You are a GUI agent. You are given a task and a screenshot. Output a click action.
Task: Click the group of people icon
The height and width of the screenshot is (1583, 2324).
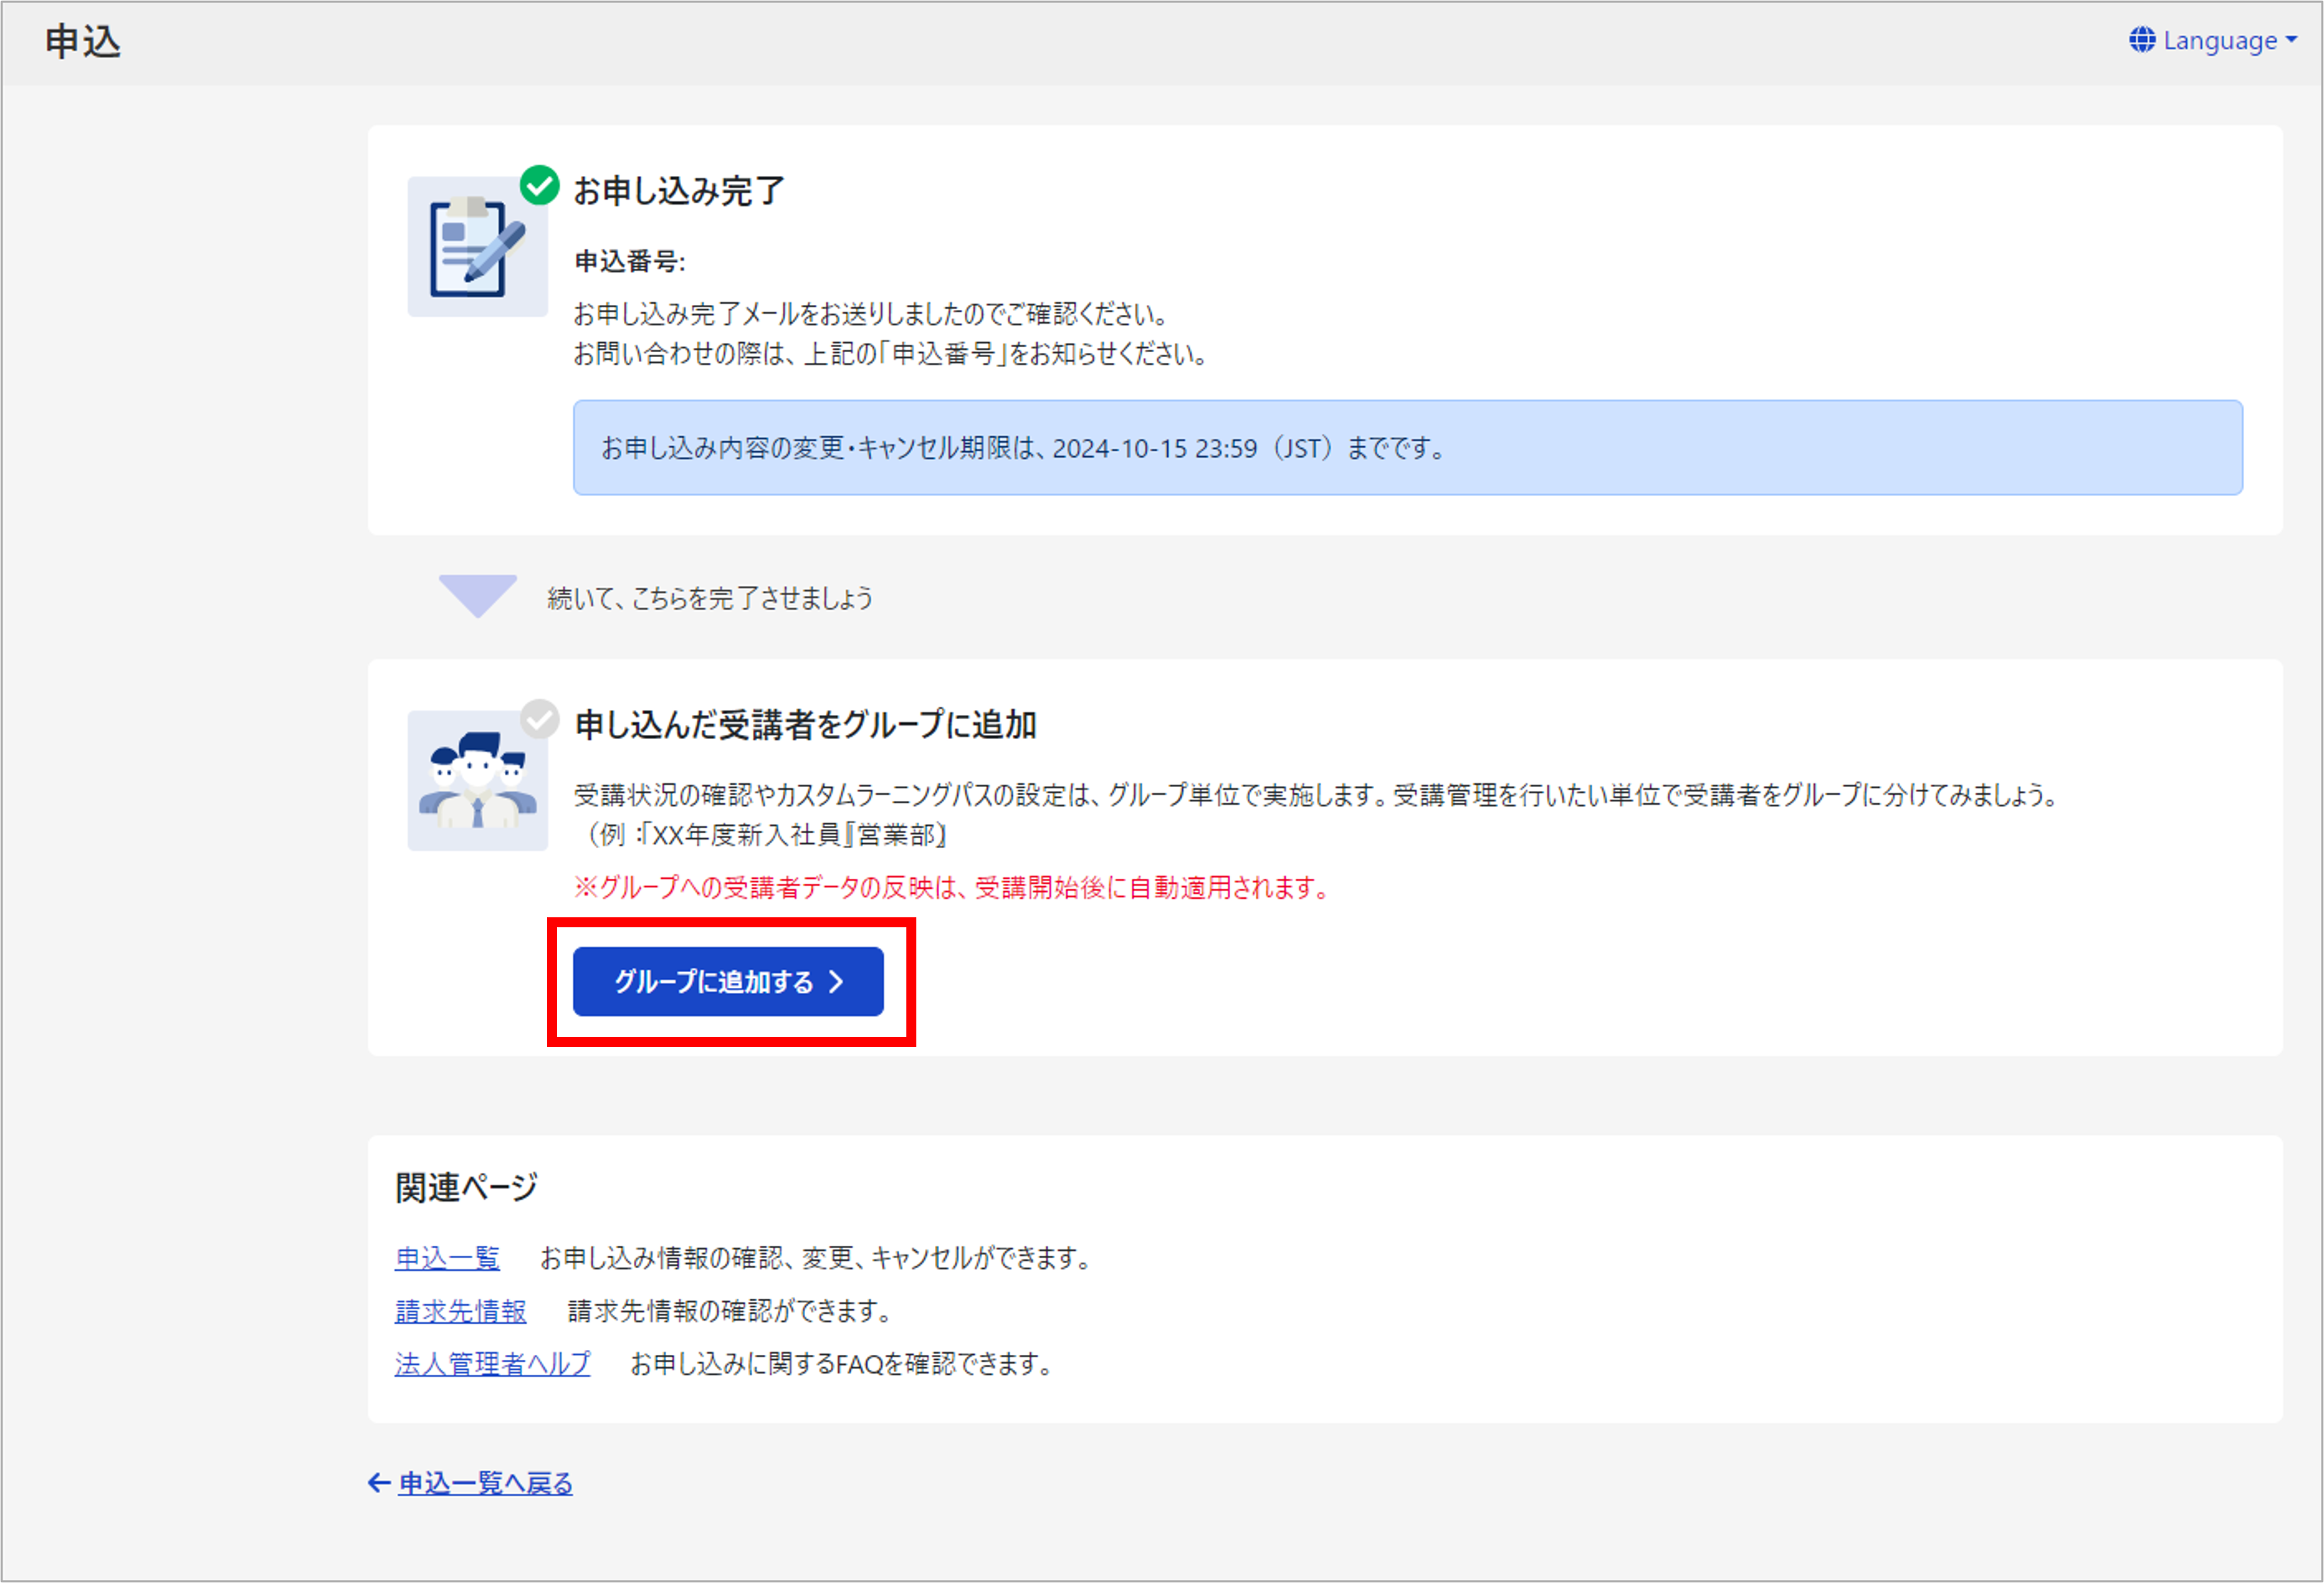[477, 780]
